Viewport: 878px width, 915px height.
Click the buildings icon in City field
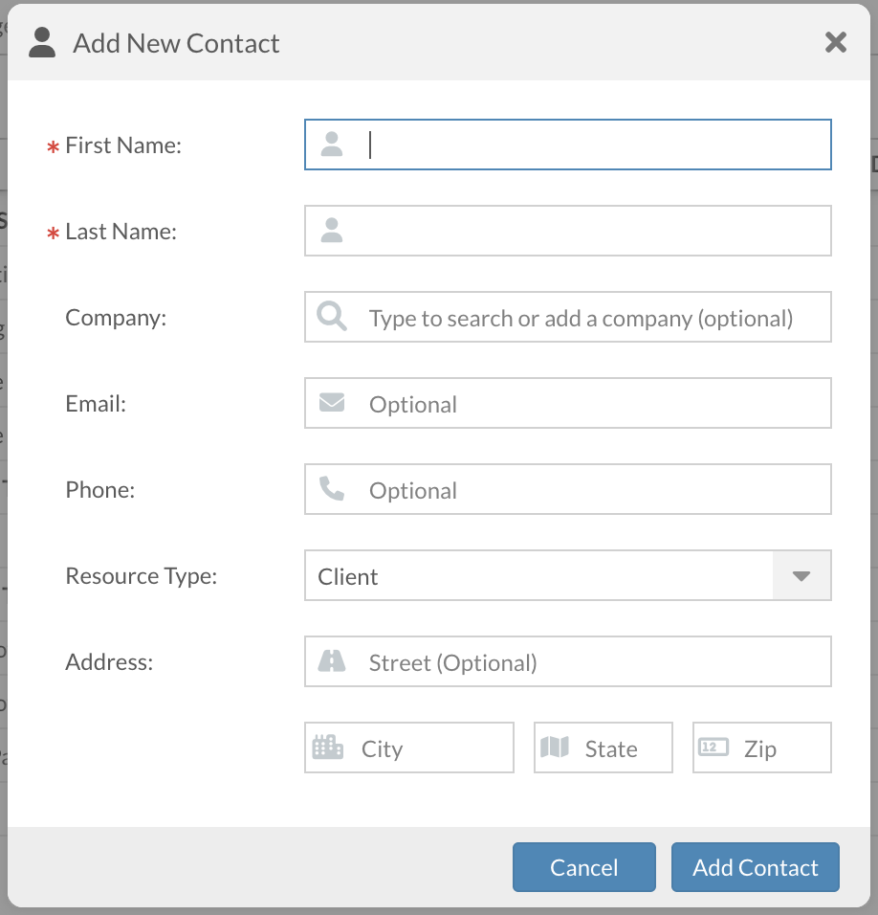click(x=328, y=748)
